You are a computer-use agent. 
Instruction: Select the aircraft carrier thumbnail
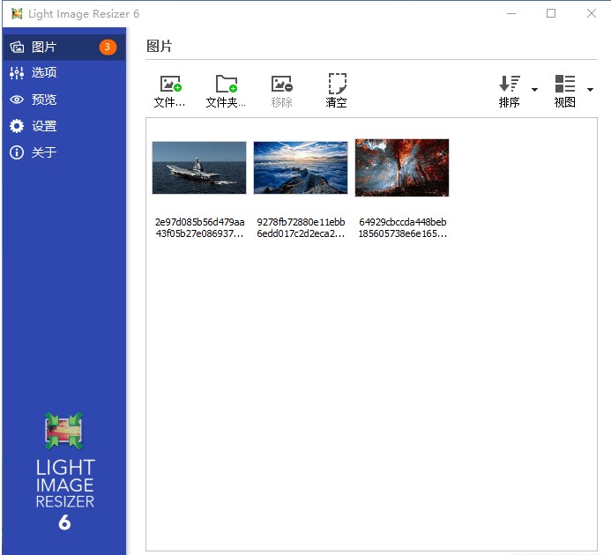[199, 167]
